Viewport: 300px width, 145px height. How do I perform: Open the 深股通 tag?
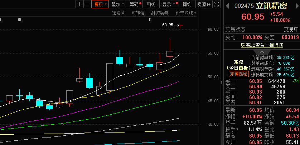click(x=118, y=13)
